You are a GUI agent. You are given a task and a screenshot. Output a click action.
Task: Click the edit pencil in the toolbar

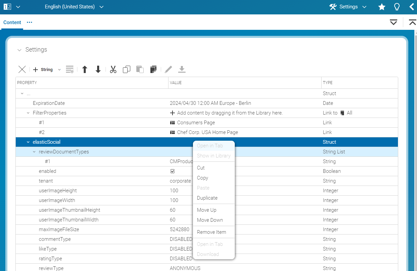[x=168, y=69]
